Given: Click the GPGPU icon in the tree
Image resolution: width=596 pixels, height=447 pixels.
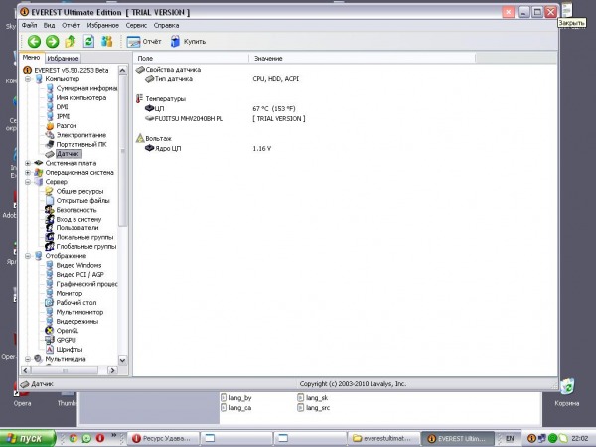Looking at the screenshot, I should tap(50, 340).
